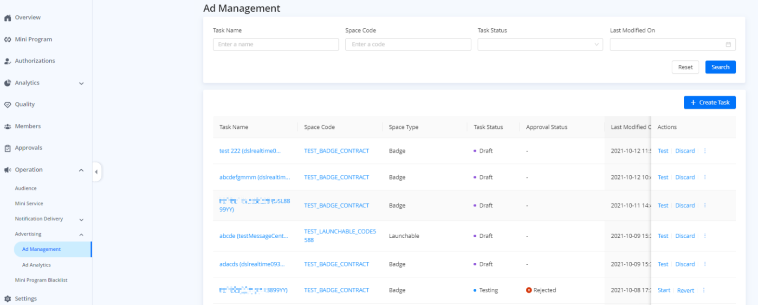Go to Mini Program Blacklist
758x305 pixels.
[x=41, y=280]
